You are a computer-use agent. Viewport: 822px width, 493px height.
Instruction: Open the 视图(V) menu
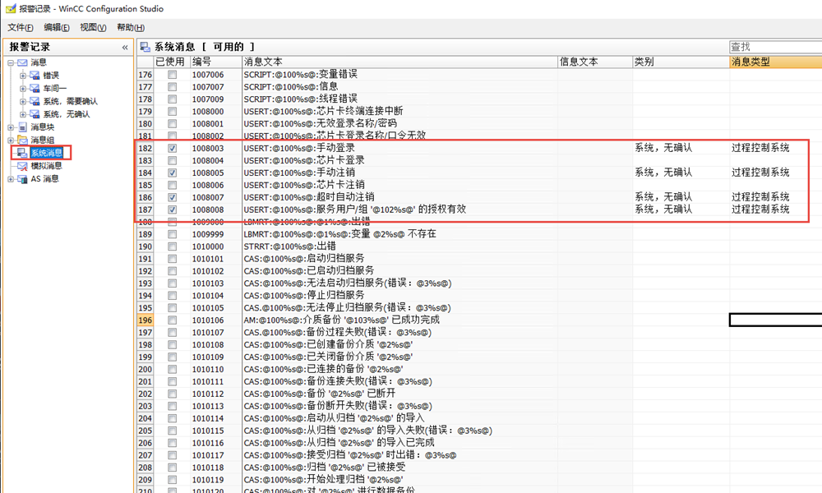pyautogui.click(x=93, y=28)
